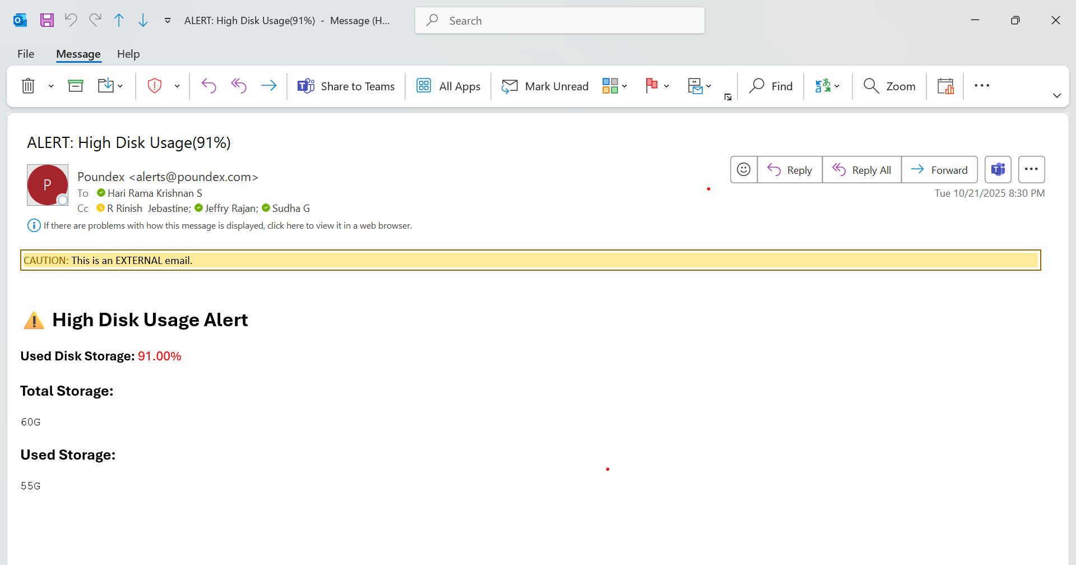Viewport: 1076px width, 565px height.
Task: Open the File menu
Action: click(26, 54)
